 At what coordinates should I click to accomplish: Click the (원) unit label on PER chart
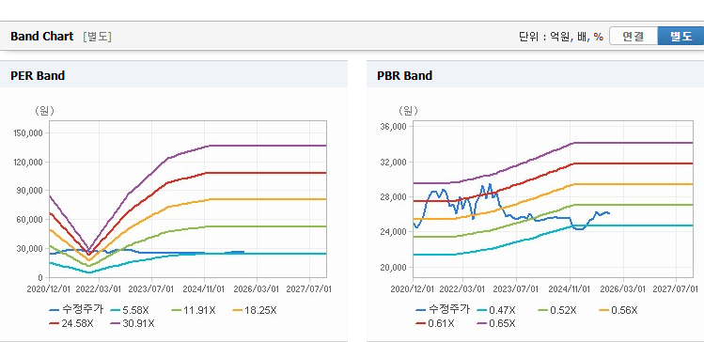44,111
